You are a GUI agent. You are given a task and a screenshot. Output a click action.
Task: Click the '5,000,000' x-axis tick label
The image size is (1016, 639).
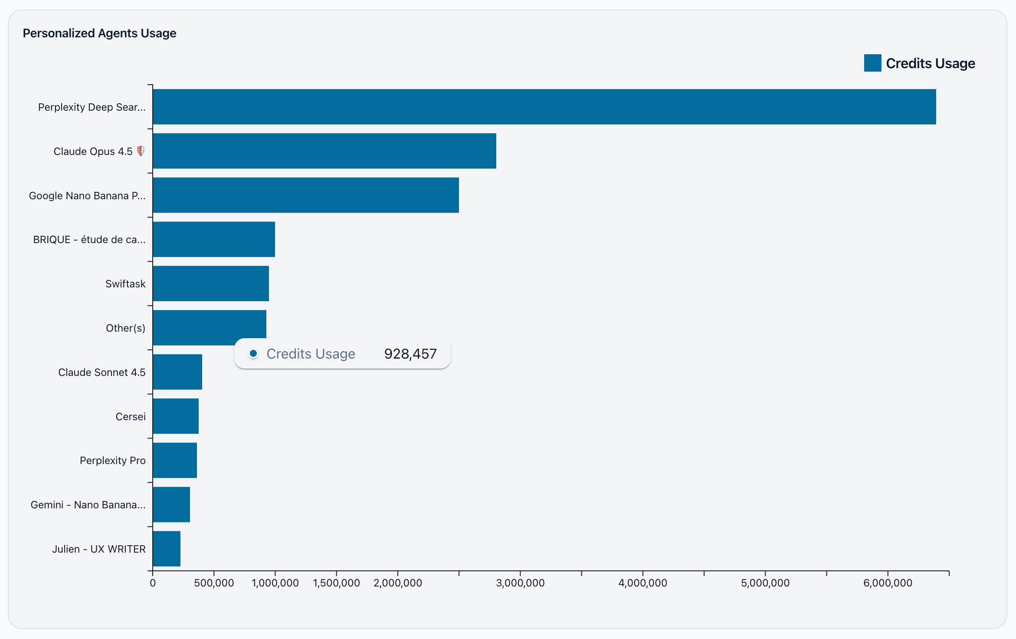(765, 583)
